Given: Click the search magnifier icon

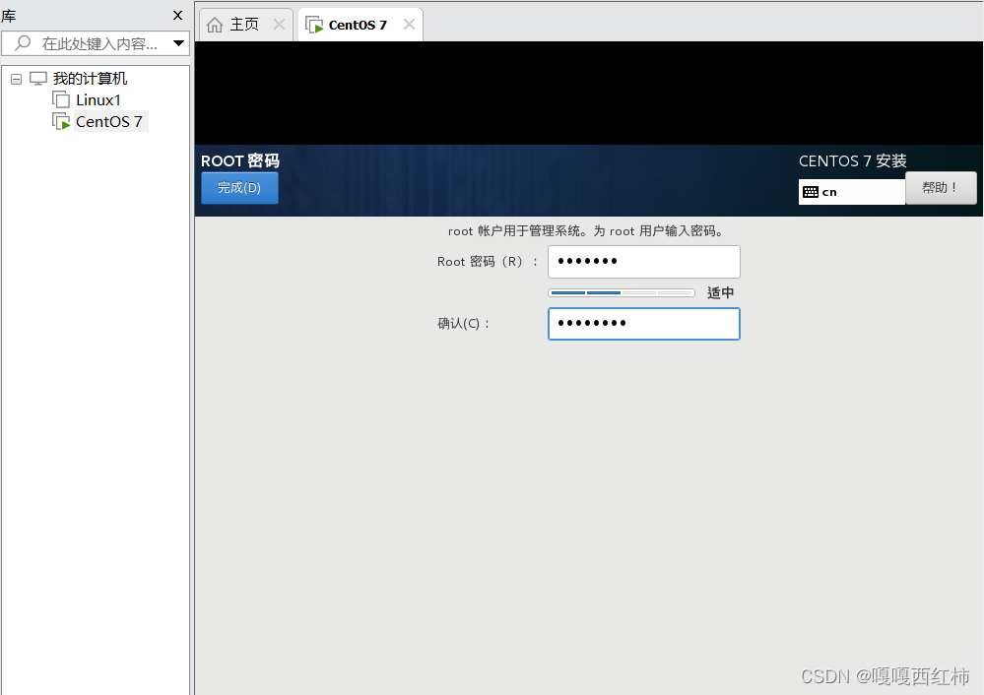Looking at the screenshot, I should pos(23,43).
